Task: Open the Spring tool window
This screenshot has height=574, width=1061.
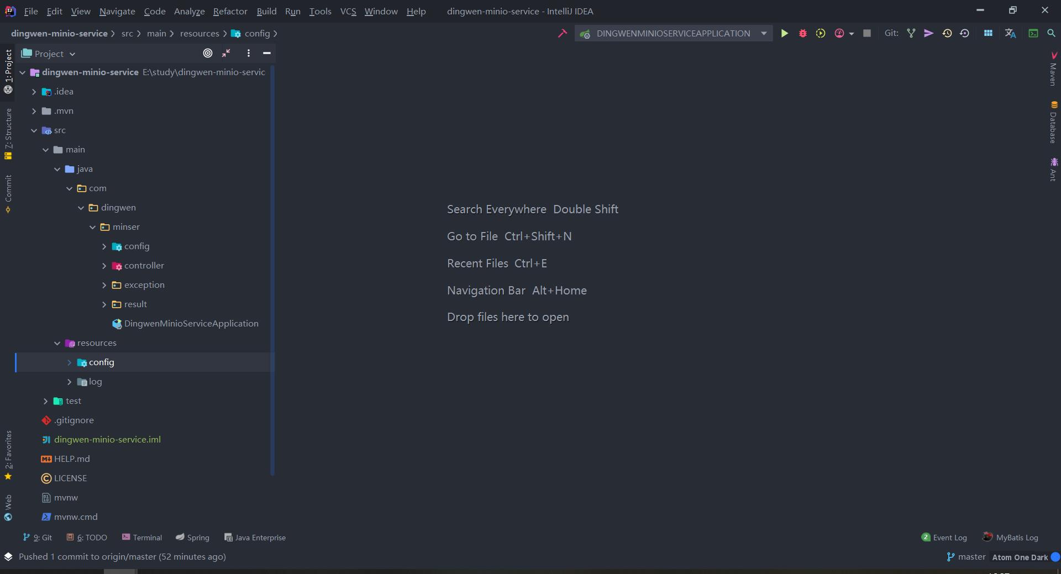Action: point(192,538)
